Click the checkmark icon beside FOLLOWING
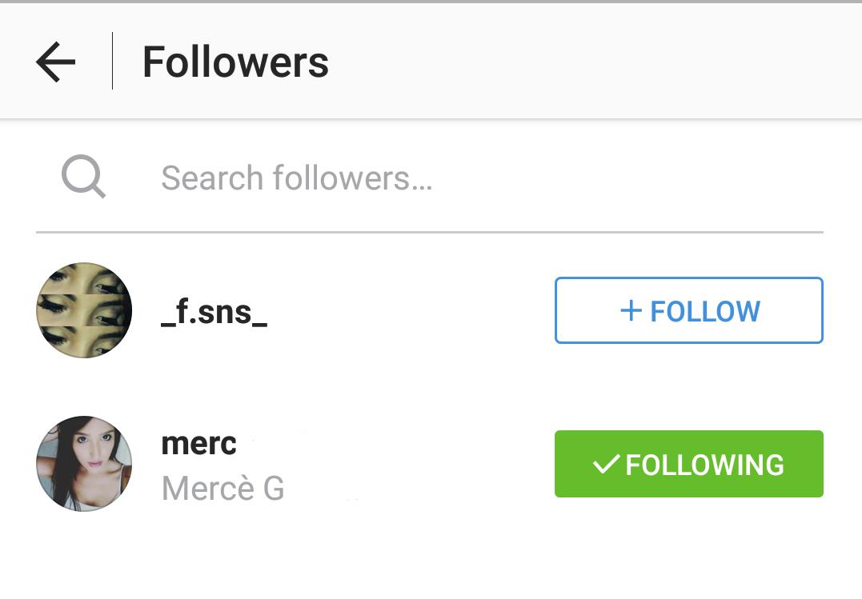 coord(607,464)
